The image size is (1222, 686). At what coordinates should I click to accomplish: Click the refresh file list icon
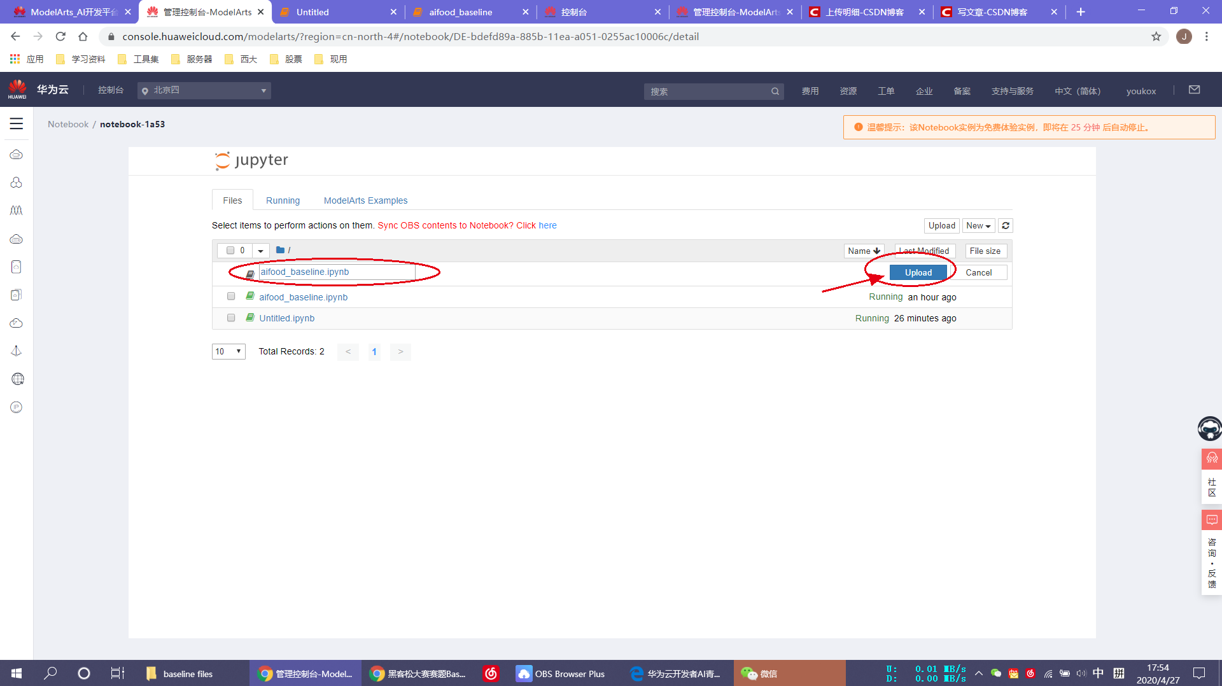(x=1006, y=226)
